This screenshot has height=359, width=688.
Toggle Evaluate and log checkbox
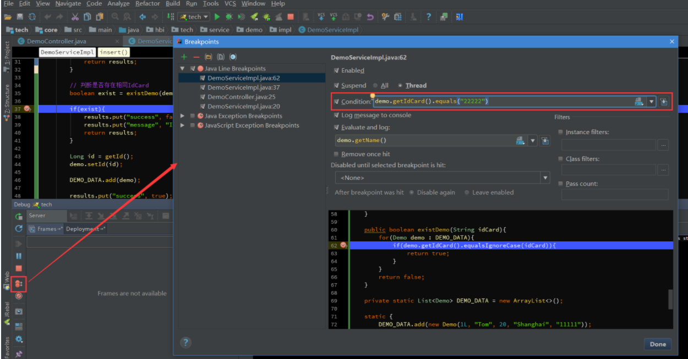pyautogui.click(x=337, y=128)
